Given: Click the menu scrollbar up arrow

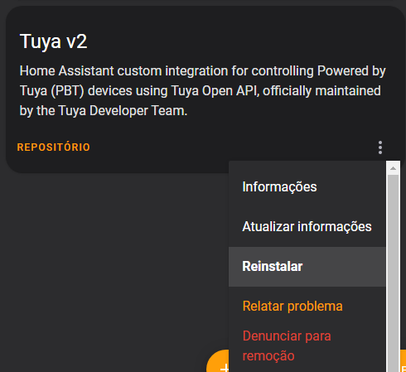Looking at the screenshot, I should pos(394,168).
